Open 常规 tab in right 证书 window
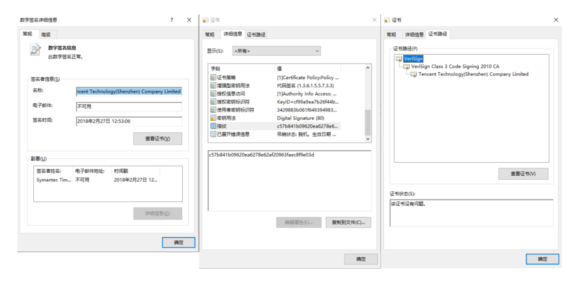The height and width of the screenshot is (295, 578). [391, 35]
